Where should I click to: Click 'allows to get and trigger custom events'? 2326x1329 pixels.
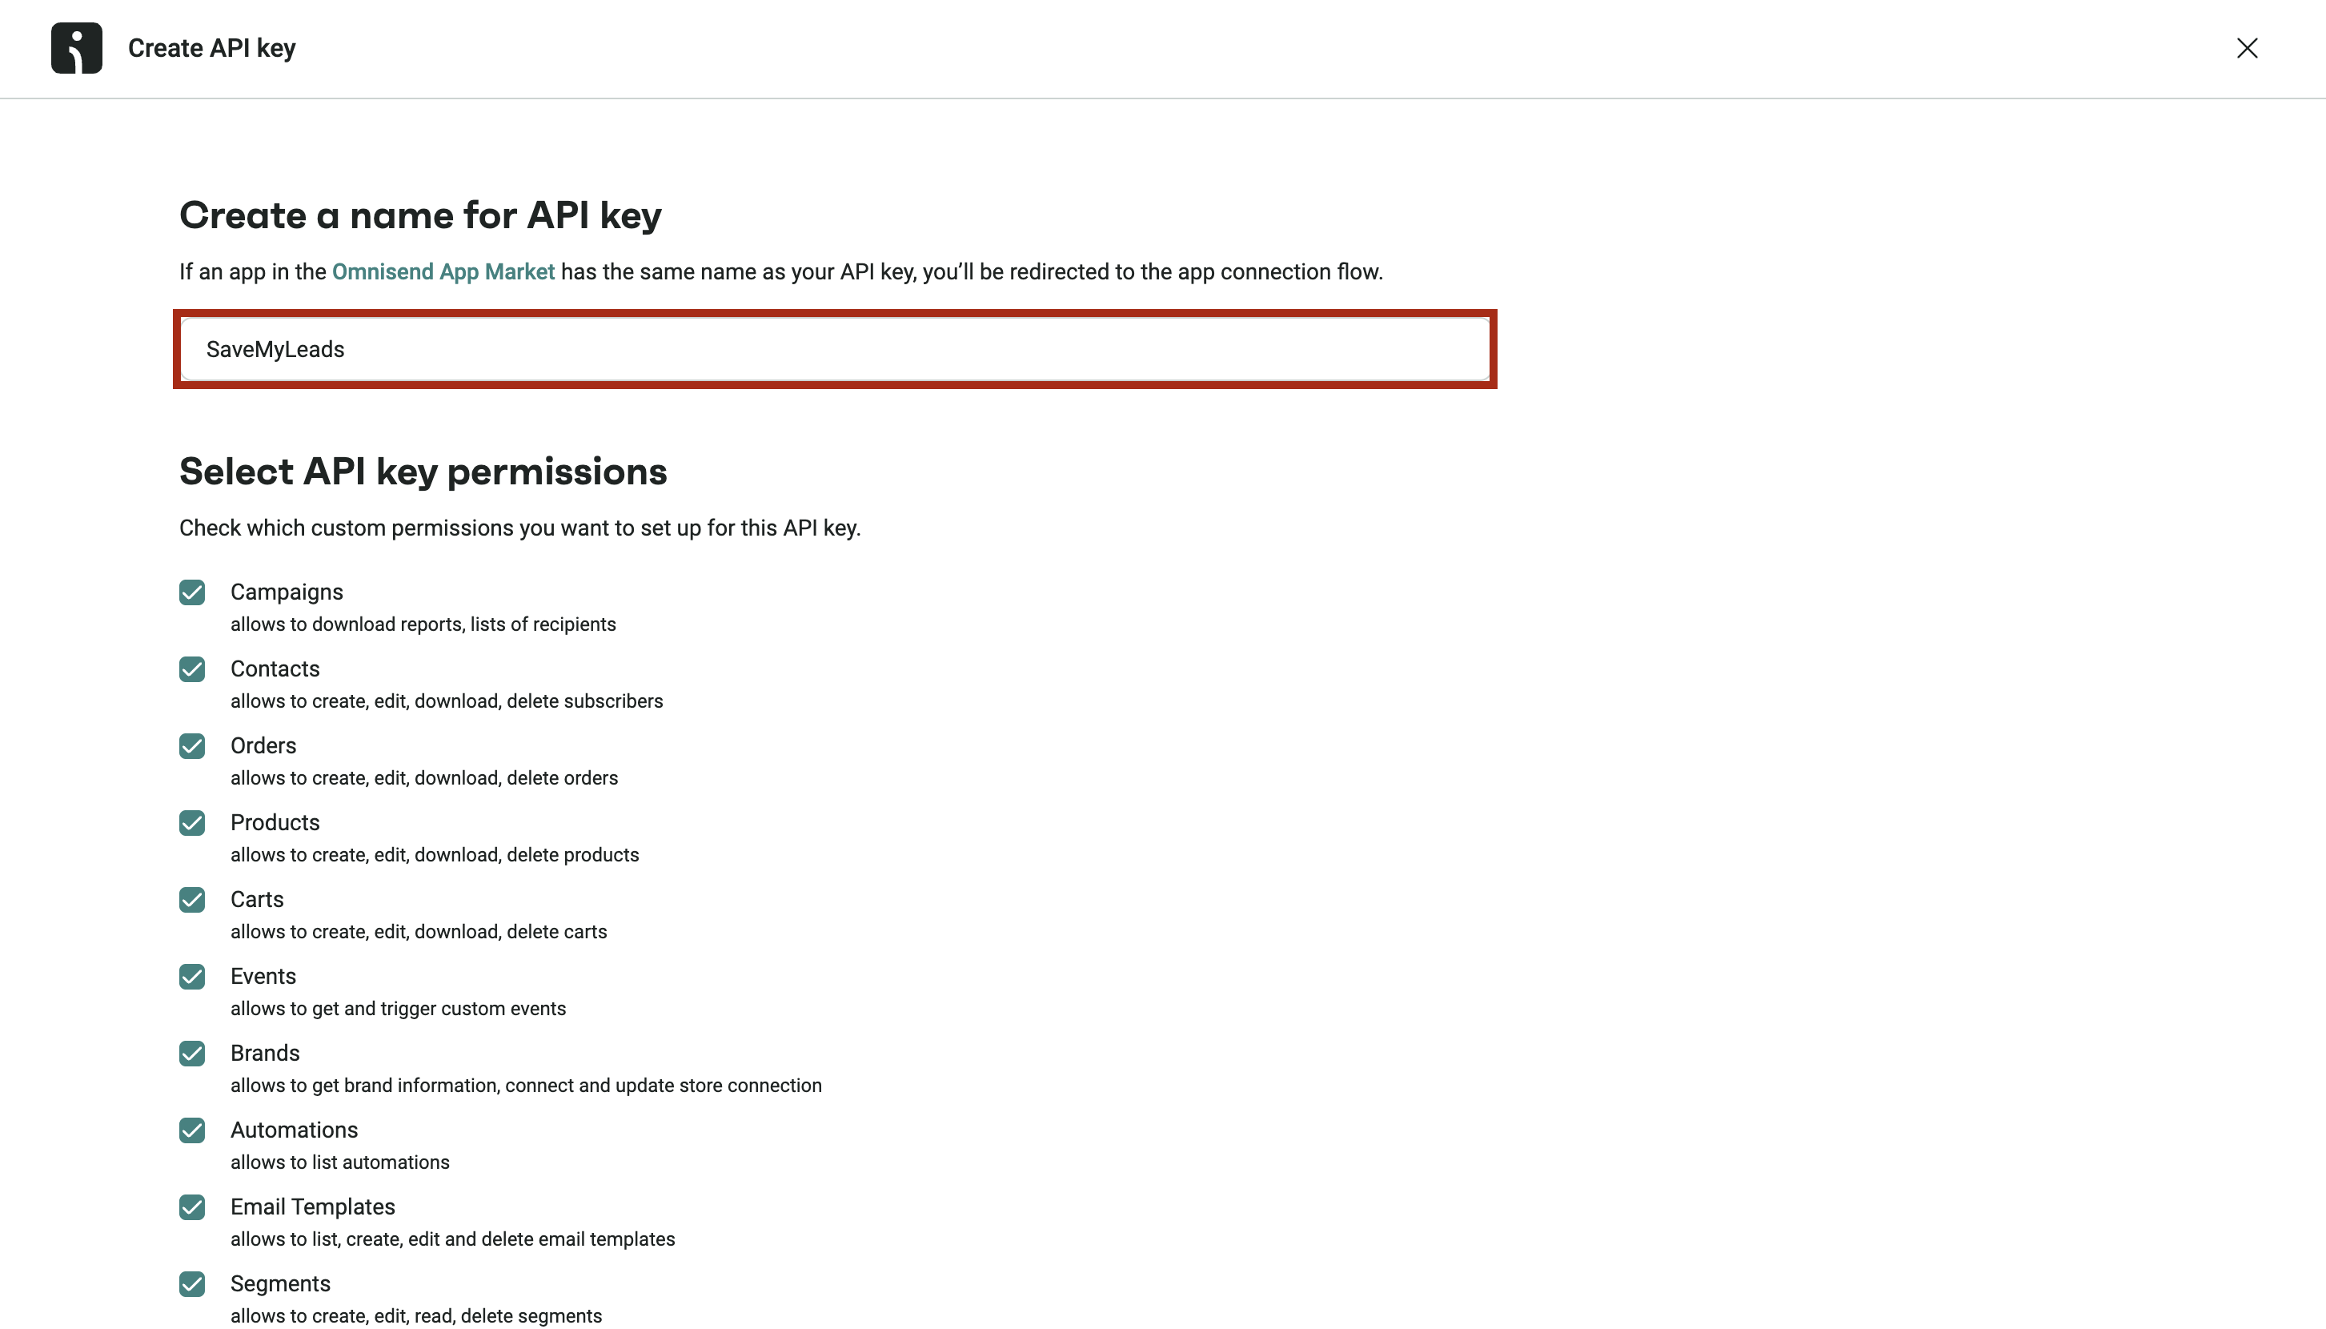pos(398,1009)
